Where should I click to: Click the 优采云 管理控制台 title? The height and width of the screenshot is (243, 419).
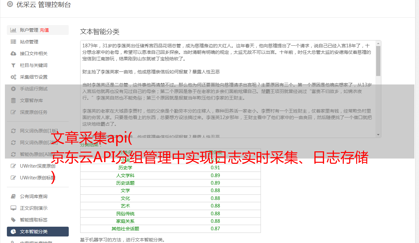pyautogui.click(x=44, y=5)
